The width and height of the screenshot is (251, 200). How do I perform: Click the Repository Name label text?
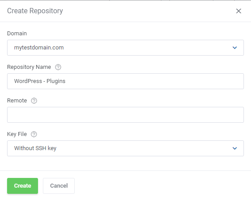29,67
